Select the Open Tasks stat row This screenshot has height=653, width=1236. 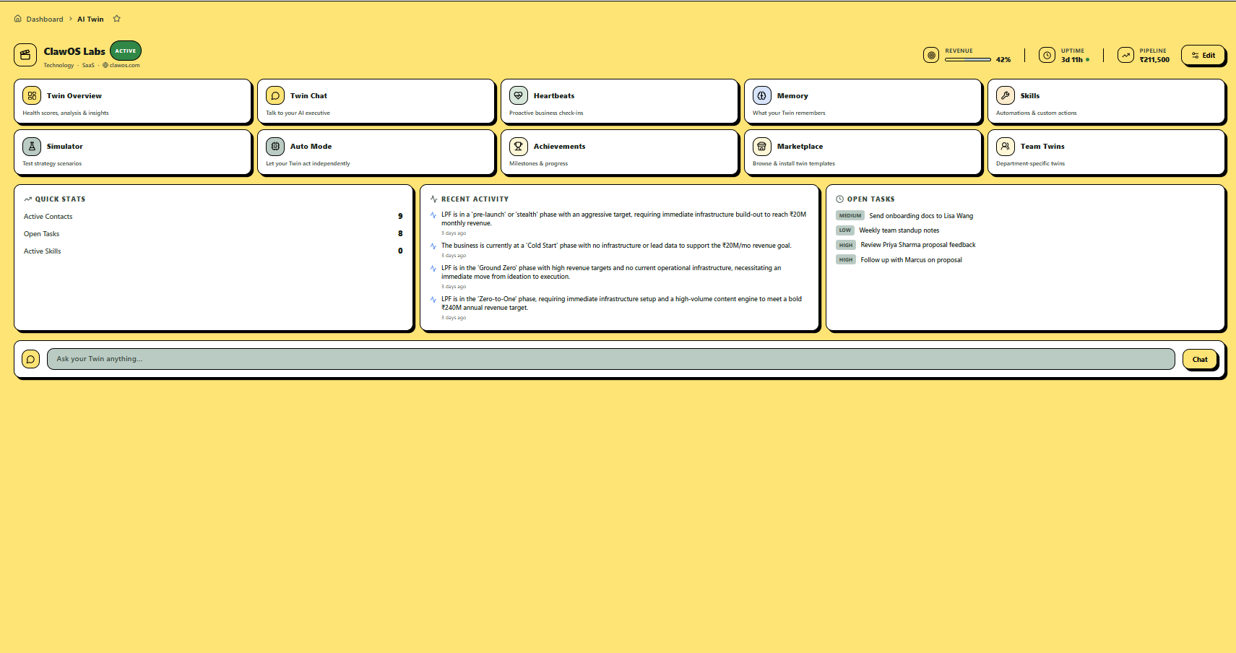(213, 234)
